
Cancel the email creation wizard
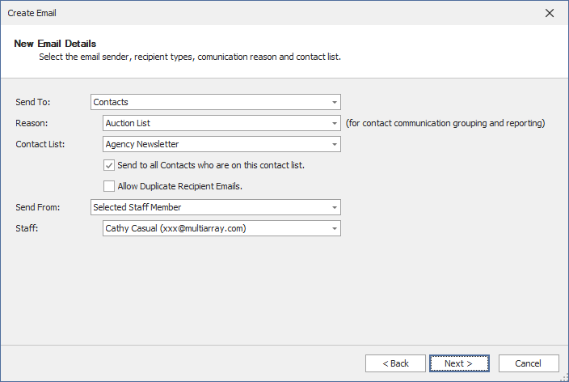[x=529, y=363]
